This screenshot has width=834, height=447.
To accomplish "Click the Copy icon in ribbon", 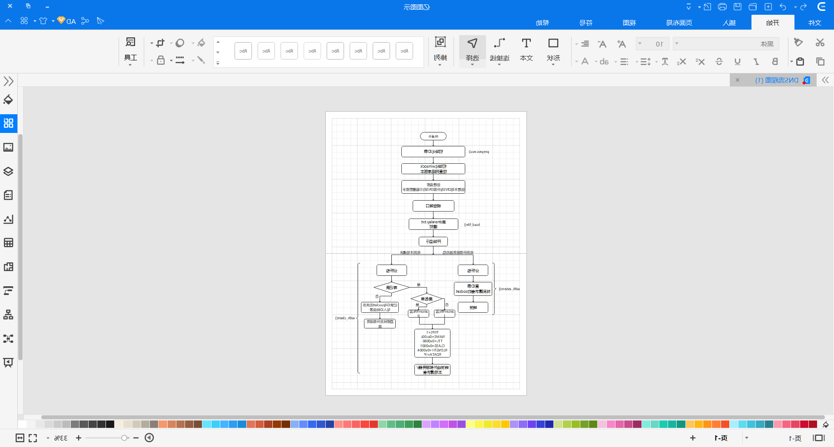I will 820,62.
